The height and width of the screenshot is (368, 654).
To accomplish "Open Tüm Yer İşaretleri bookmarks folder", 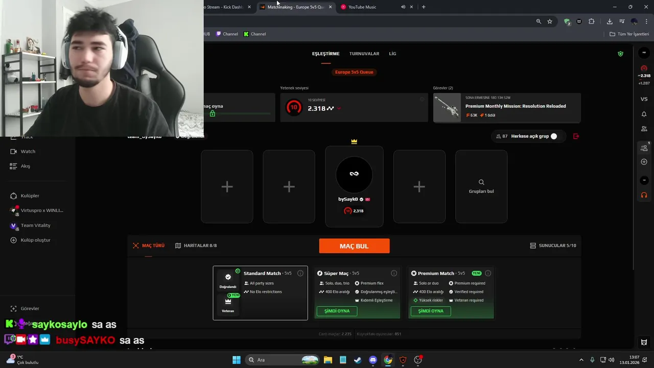I will point(629,34).
